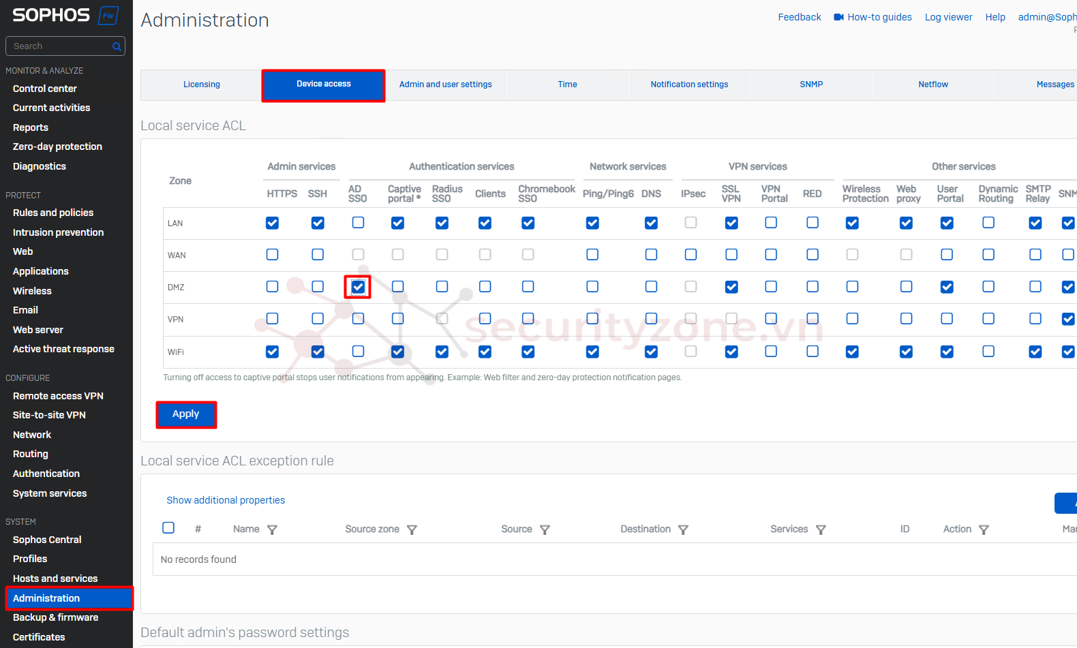This screenshot has width=1077, height=648.
Task: Open the Services filter icon
Action: point(821,529)
